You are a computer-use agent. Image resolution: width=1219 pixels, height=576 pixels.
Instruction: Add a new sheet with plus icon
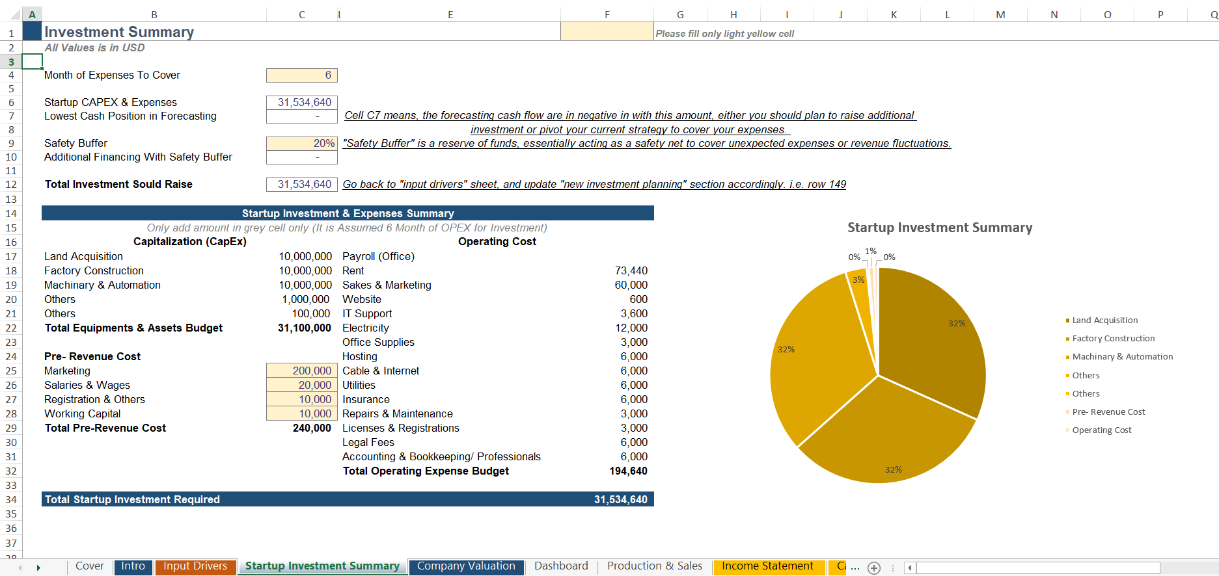coord(874,568)
